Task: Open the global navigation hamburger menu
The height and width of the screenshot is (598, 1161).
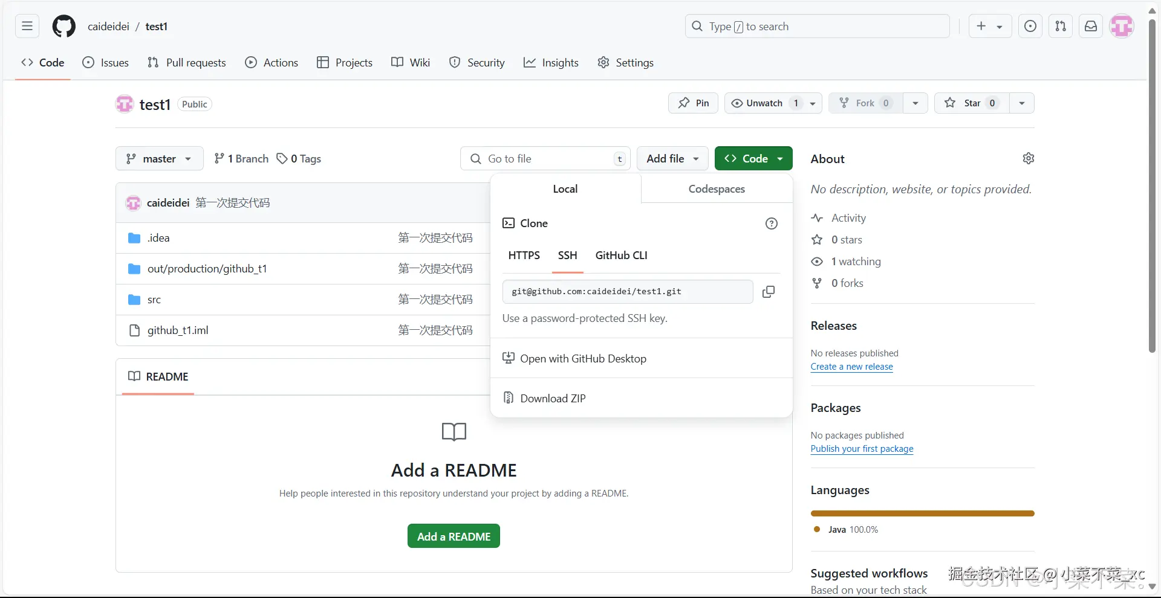Action: (x=27, y=26)
